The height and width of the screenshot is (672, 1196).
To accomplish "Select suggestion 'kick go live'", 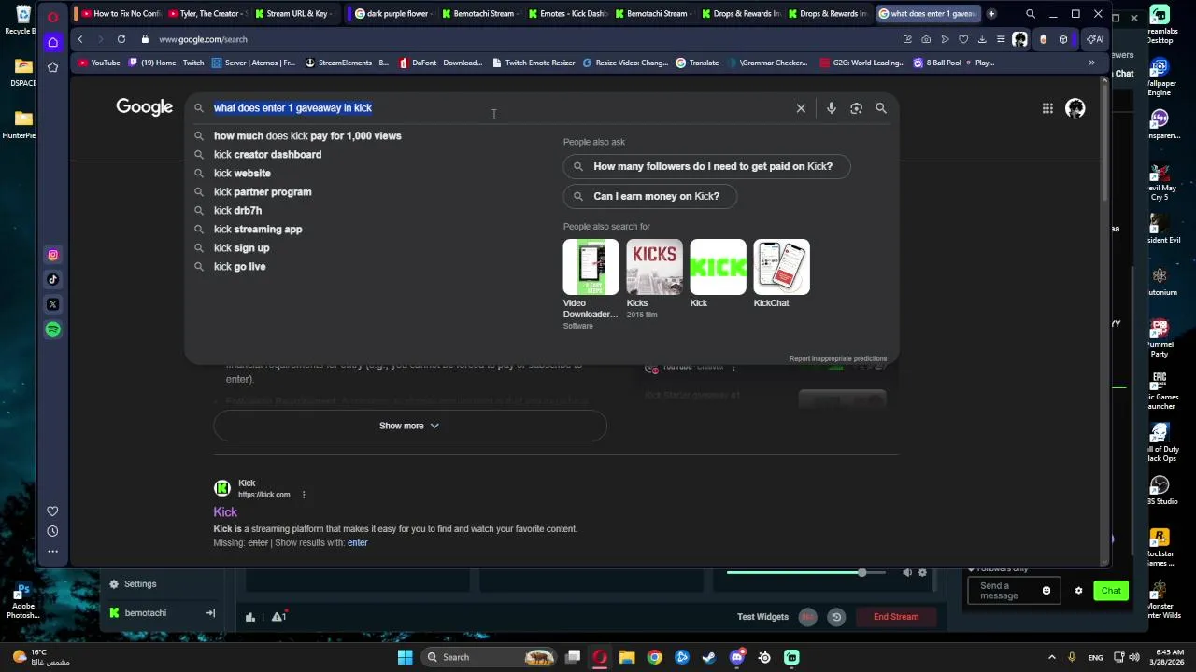I will (x=239, y=267).
